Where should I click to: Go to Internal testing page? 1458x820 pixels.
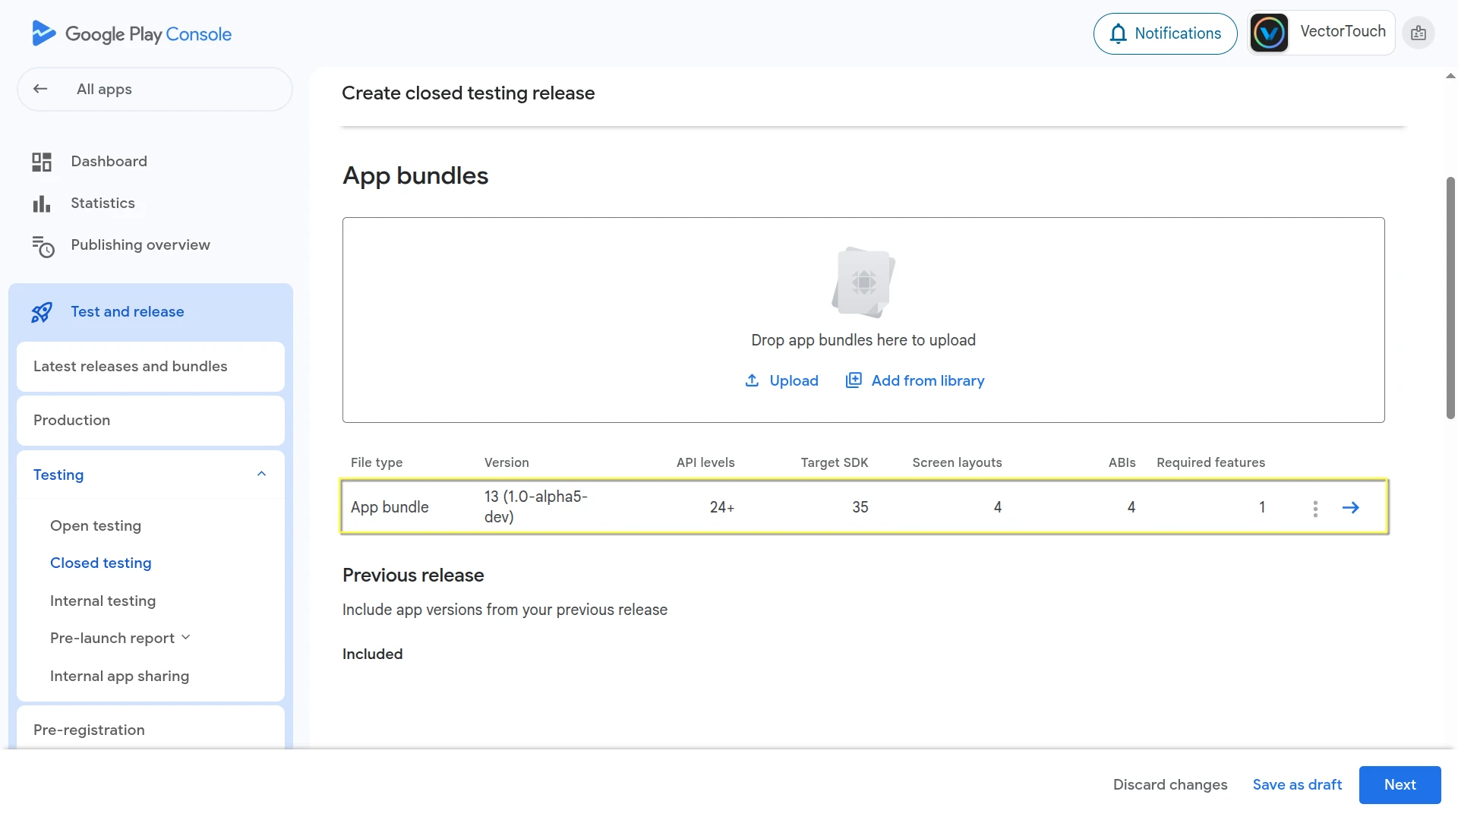103,601
